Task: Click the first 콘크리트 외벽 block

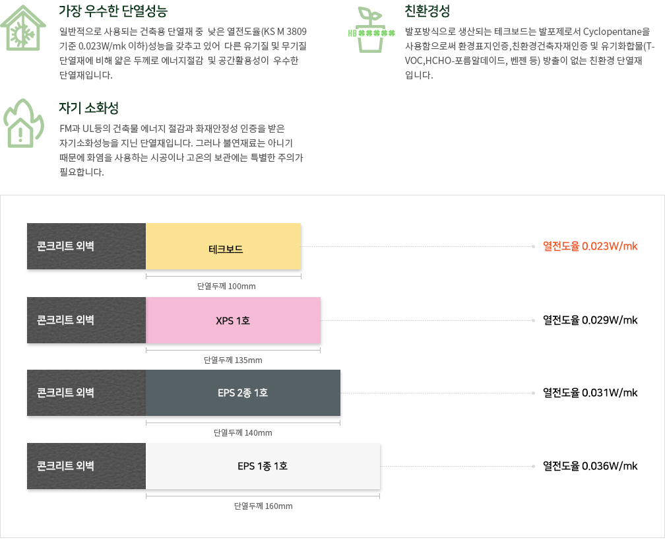Action: tap(86, 246)
